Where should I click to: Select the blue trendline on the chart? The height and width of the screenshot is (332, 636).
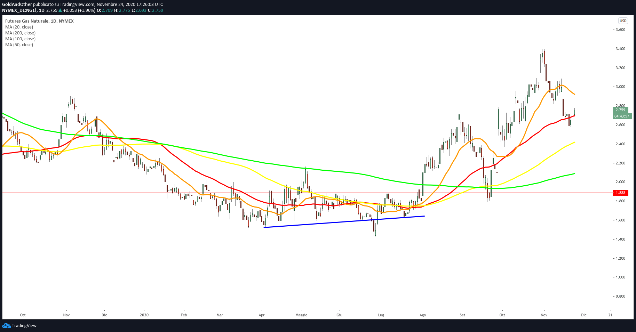344,222
